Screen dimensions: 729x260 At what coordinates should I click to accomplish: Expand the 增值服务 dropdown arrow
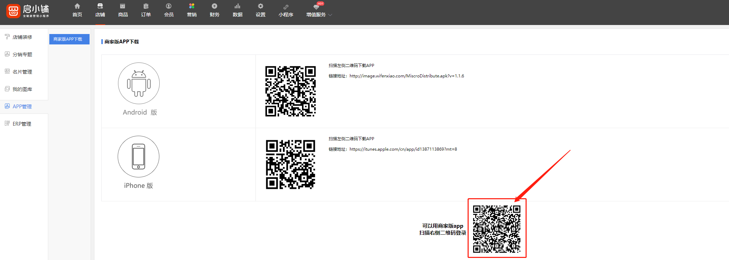(x=330, y=15)
